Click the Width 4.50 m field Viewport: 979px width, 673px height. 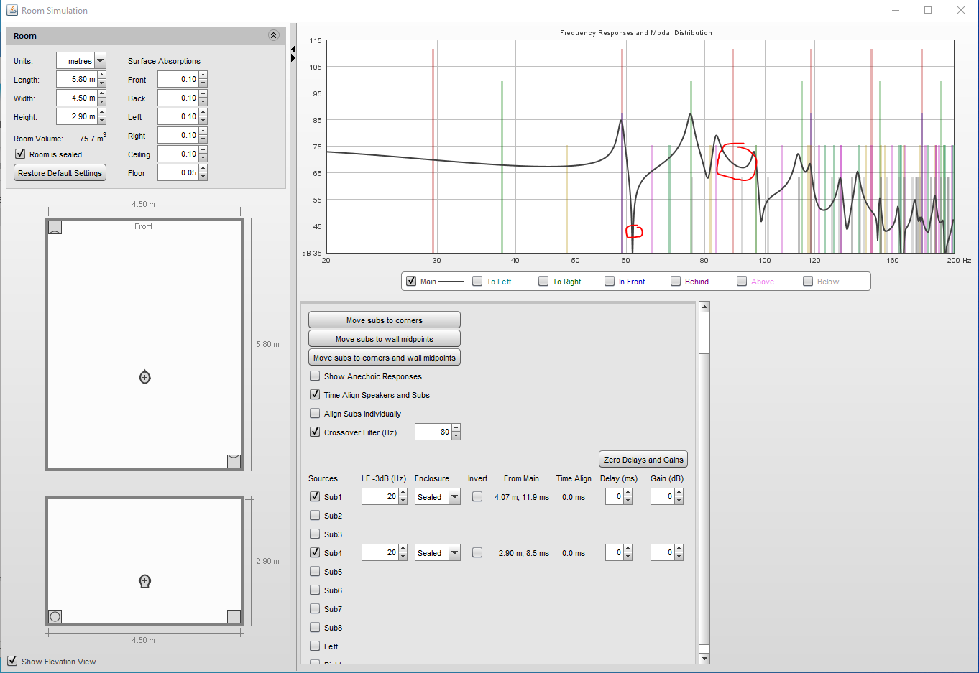[77, 98]
